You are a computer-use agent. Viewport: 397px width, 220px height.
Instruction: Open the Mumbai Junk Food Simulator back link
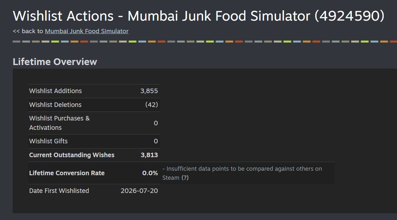(x=87, y=31)
